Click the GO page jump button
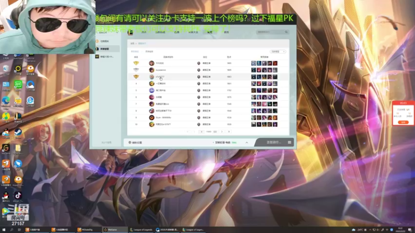Image resolution: width=415 pixels, height=233 pixels. 215,132
